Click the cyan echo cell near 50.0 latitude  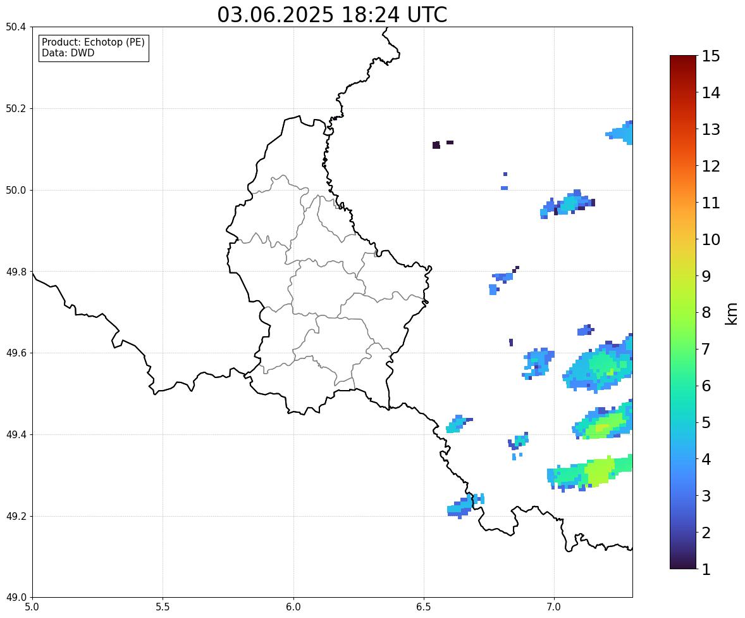(x=568, y=204)
